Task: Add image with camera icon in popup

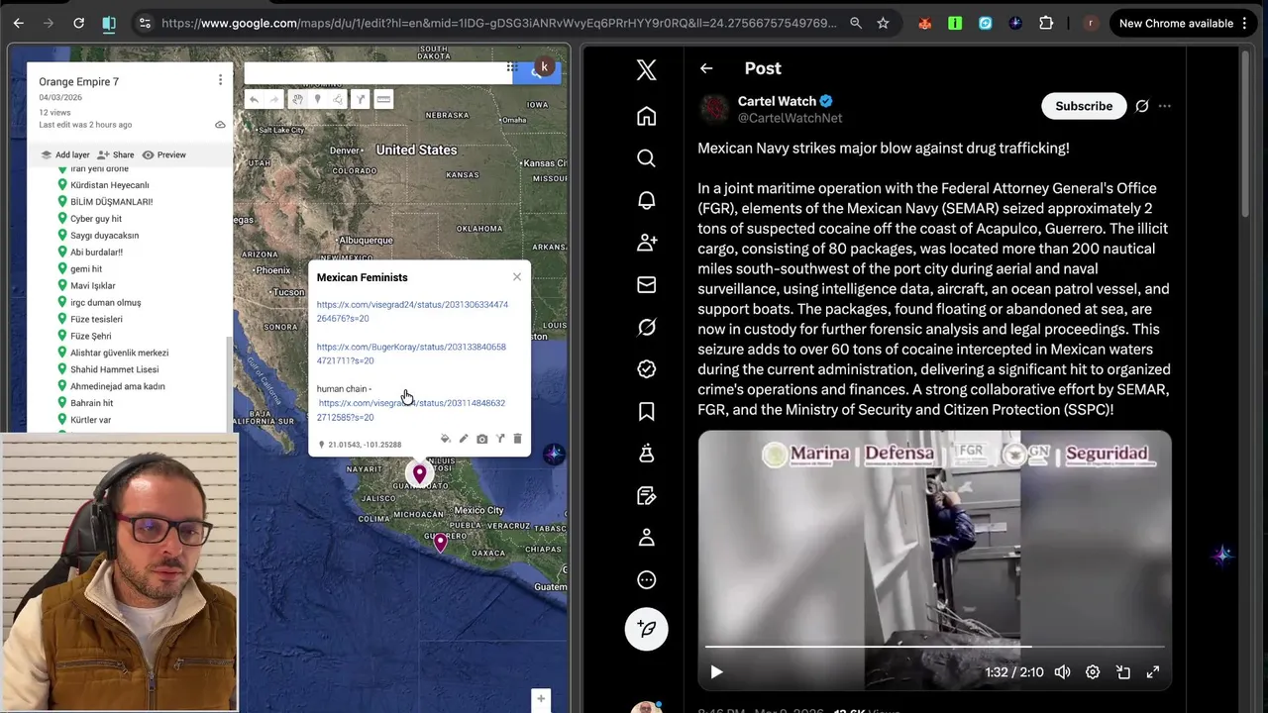Action: (x=481, y=439)
